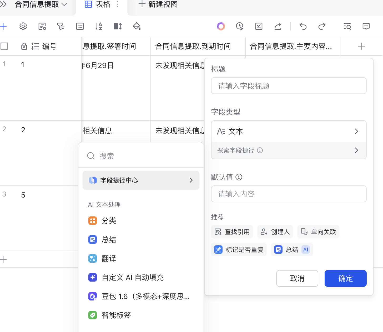
Task: Click the filter icon in toolbar
Action: coord(61,26)
